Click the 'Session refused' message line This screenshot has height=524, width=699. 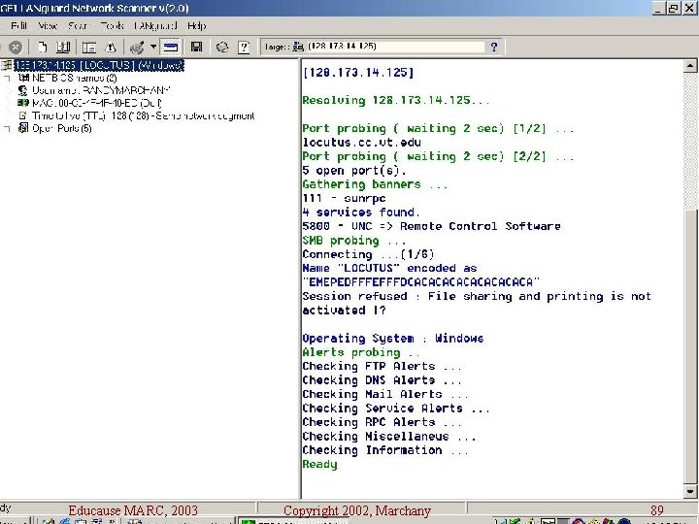pyautogui.click(x=477, y=296)
